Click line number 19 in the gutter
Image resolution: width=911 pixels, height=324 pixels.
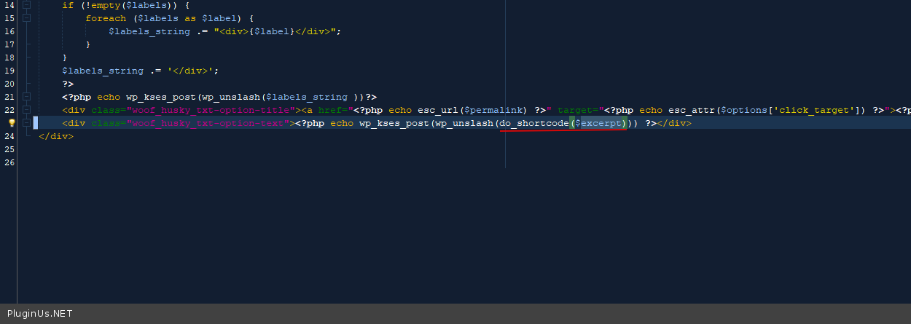pos(9,71)
